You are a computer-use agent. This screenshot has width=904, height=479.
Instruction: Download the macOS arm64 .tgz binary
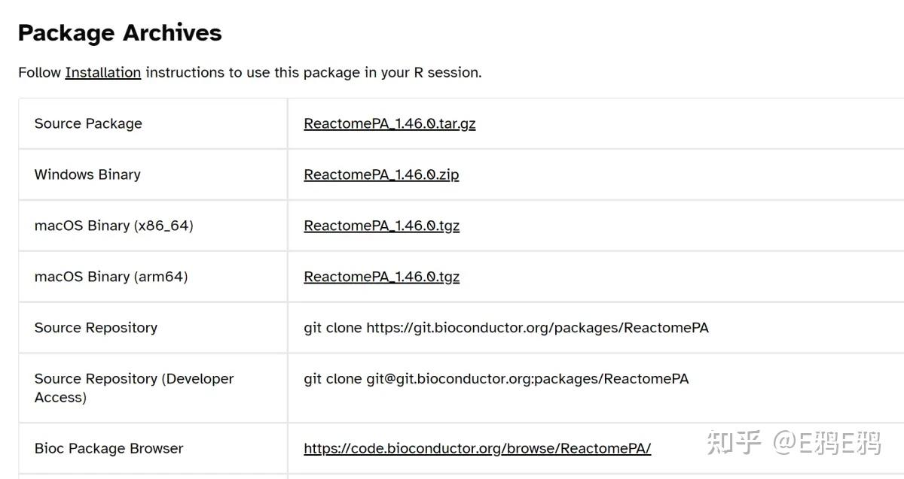[x=381, y=277]
